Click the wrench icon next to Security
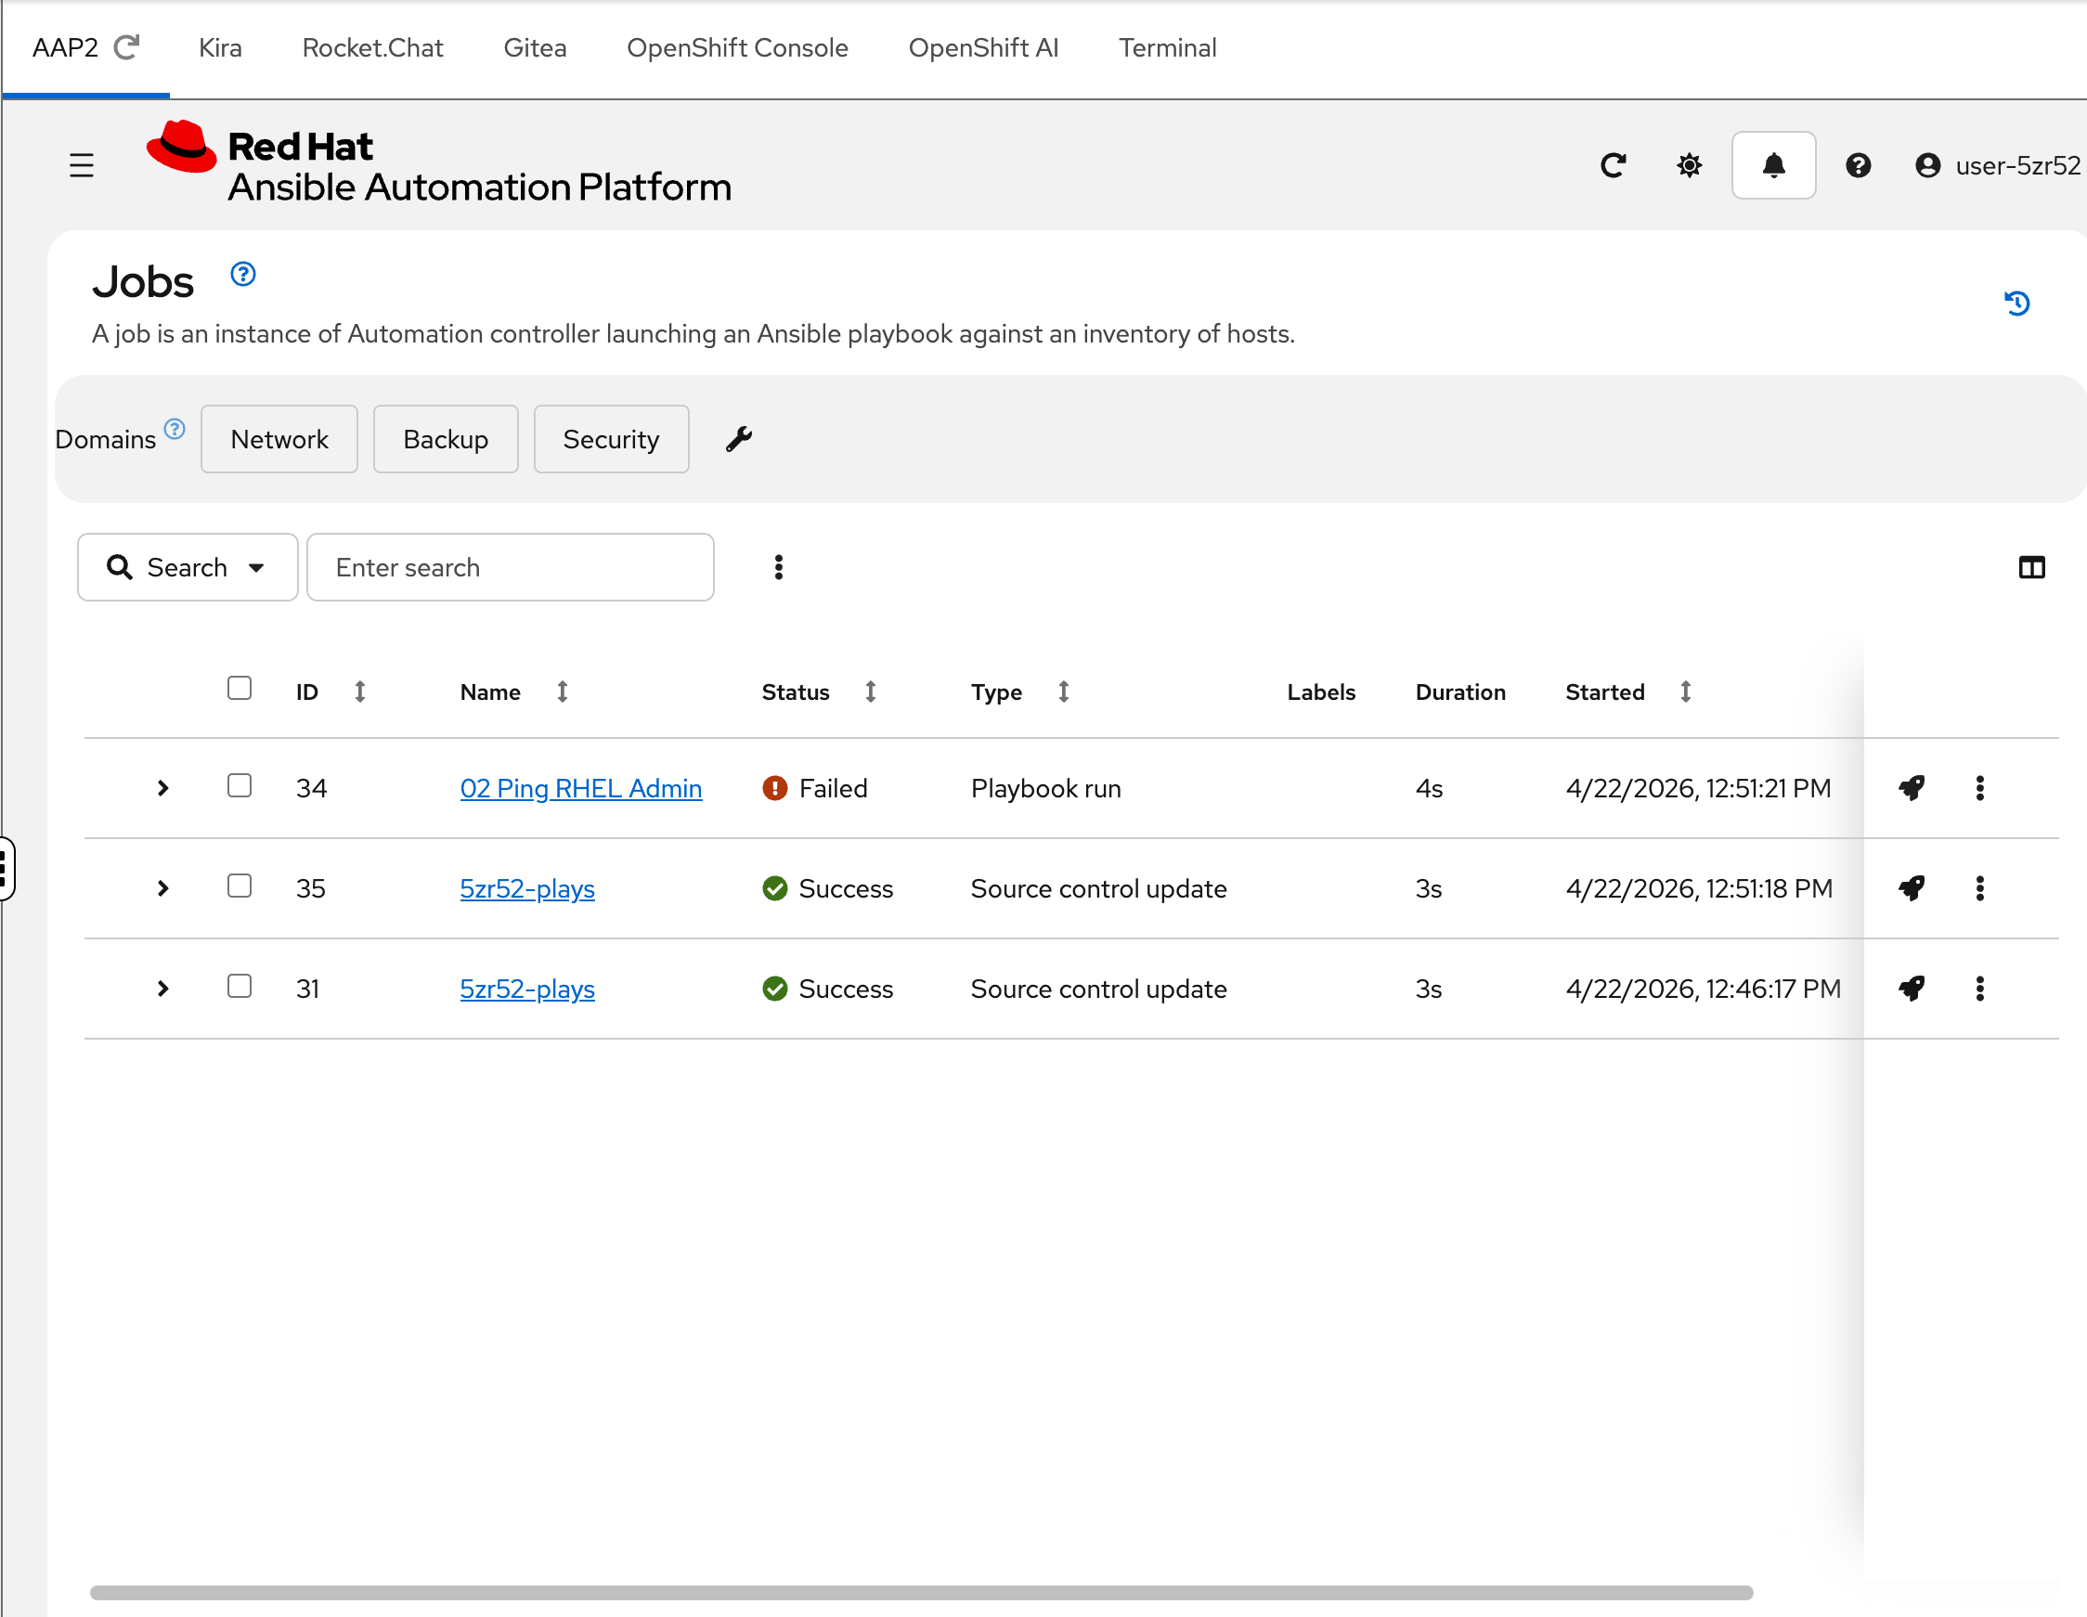This screenshot has height=1617, width=2087. point(739,439)
